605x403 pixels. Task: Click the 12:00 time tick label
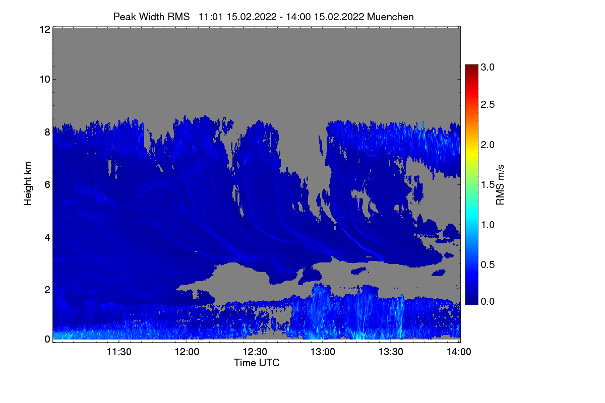(187, 352)
